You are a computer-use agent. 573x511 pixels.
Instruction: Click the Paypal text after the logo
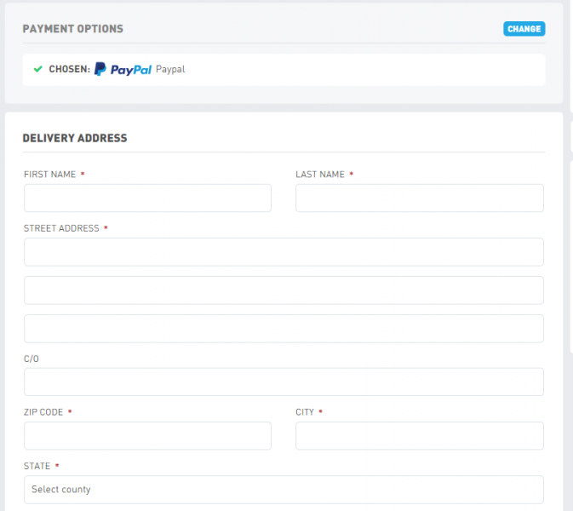coord(170,69)
